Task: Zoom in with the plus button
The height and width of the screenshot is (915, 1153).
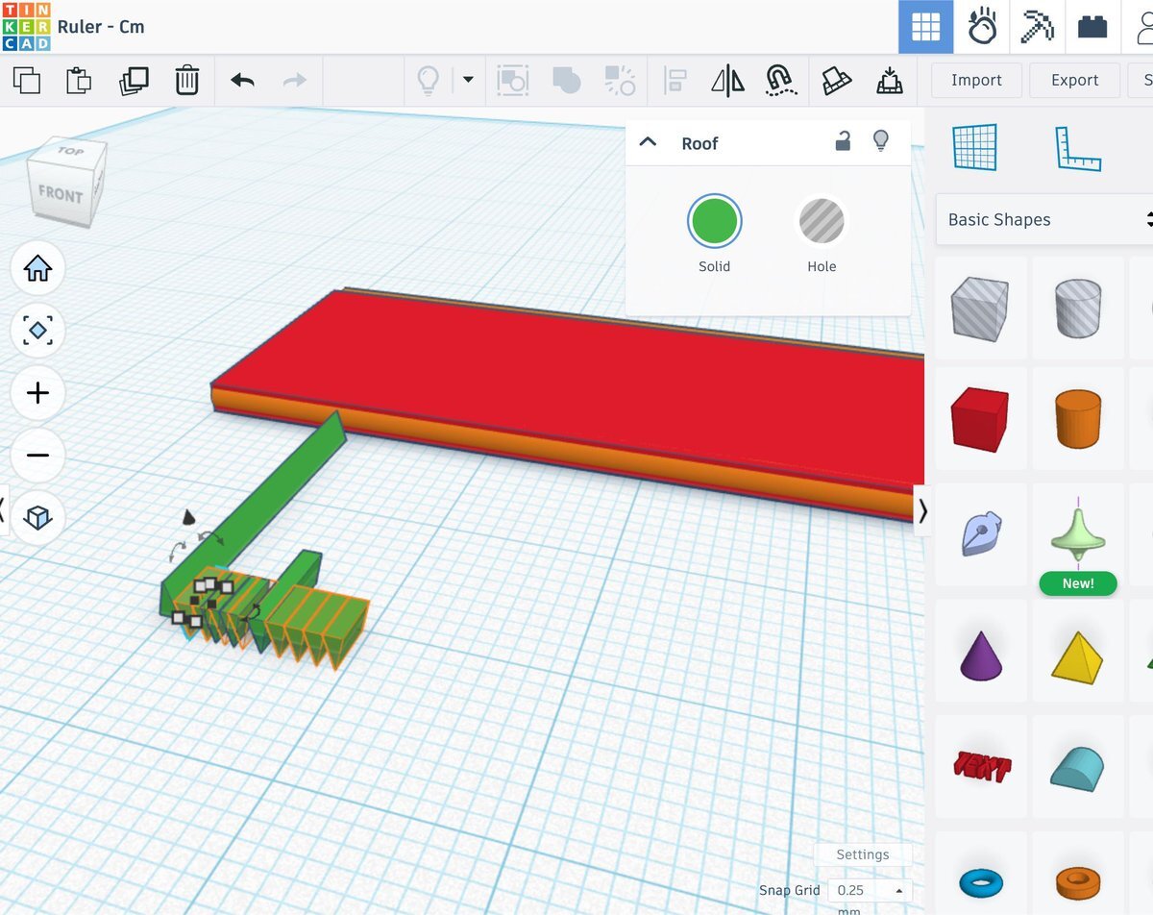Action: [37, 393]
